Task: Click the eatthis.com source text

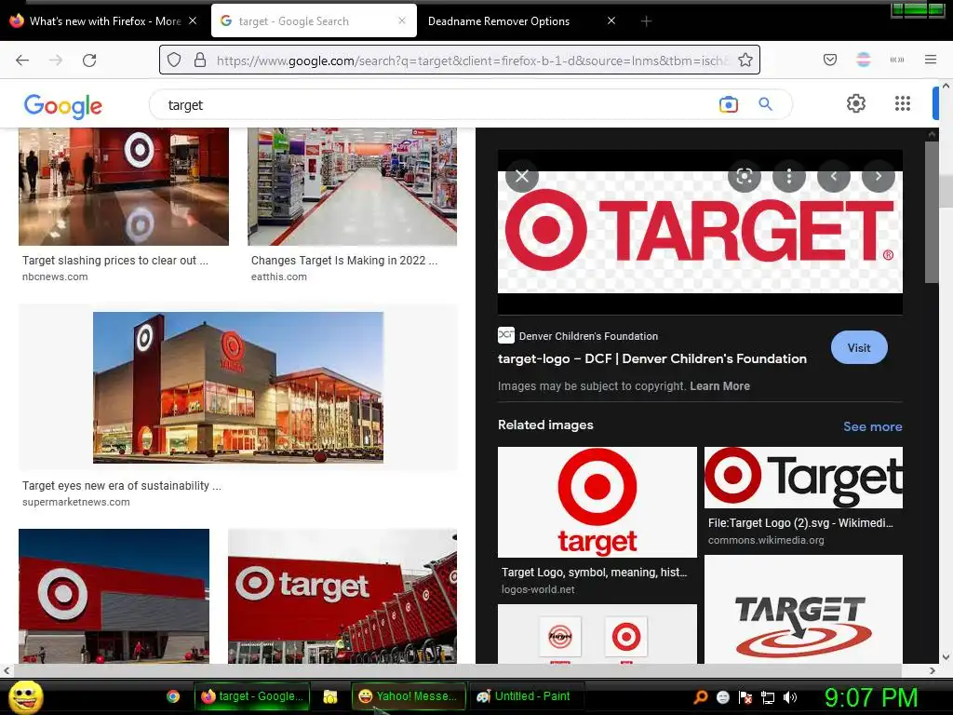Action: 279,277
